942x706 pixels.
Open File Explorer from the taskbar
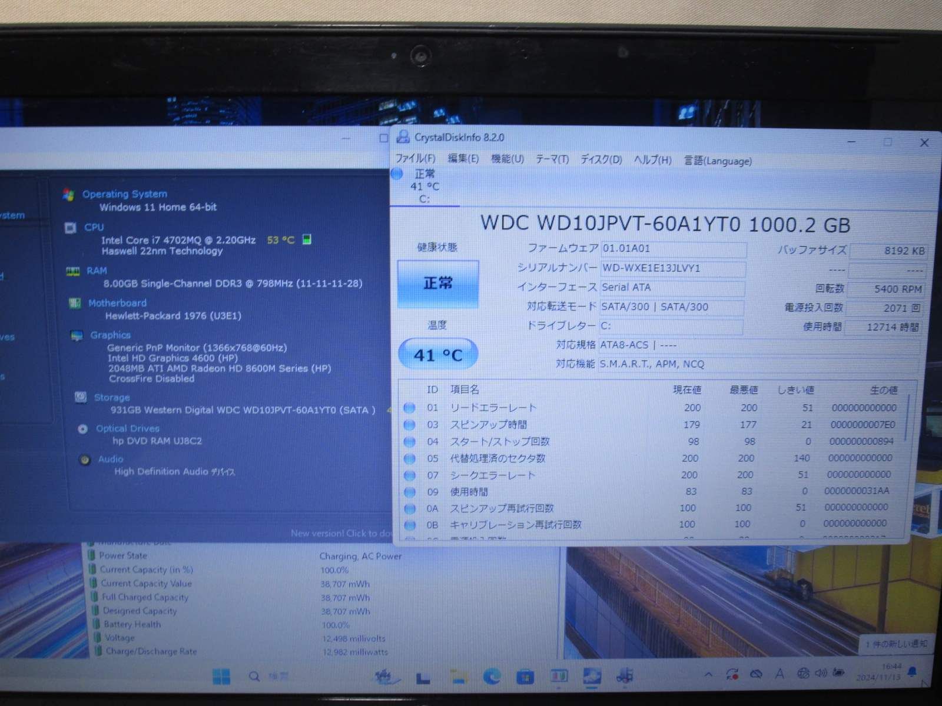click(x=460, y=677)
